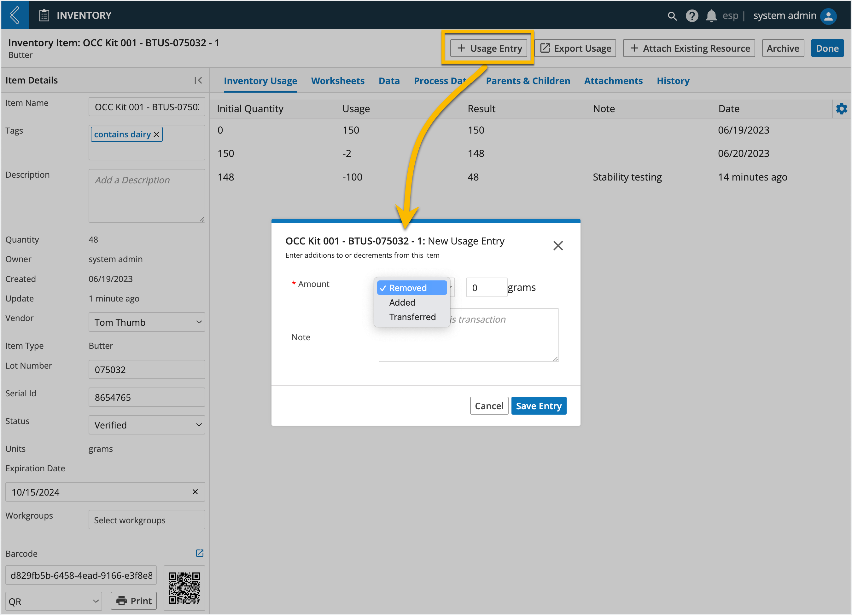852x615 pixels.
Task: Open help question mark icon
Action: tap(692, 16)
